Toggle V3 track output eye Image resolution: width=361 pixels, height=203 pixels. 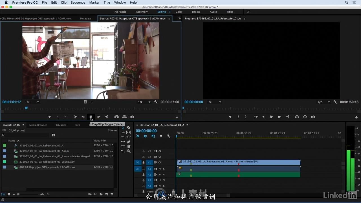[x=160, y=151]
